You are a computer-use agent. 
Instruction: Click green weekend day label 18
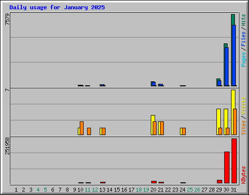(139, 190)
